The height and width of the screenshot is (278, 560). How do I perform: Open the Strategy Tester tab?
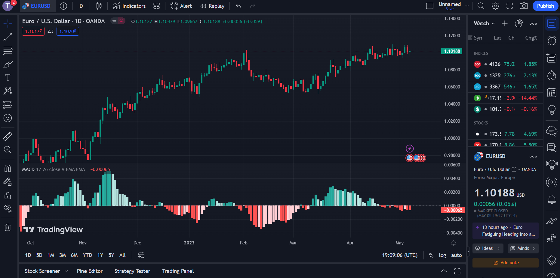click(x=132, y=271)
